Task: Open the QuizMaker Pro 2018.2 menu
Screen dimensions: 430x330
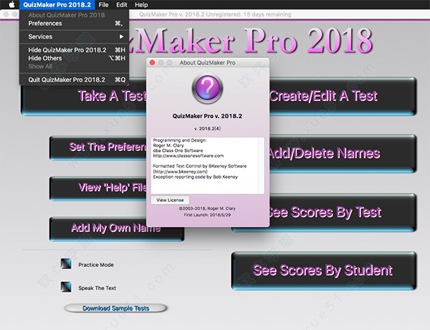Action: pos(57,5)
